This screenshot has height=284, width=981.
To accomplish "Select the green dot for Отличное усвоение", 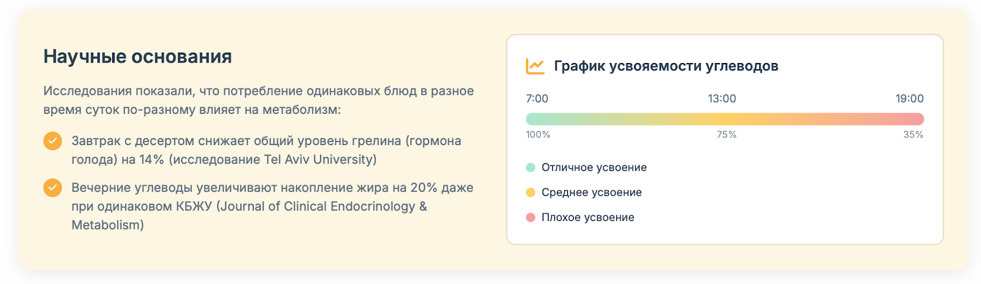I will pos(531,168).
